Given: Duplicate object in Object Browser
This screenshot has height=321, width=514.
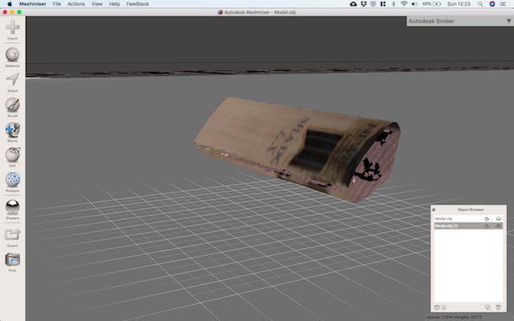Looking at the screenshot, I should click(x=487, y=307).
